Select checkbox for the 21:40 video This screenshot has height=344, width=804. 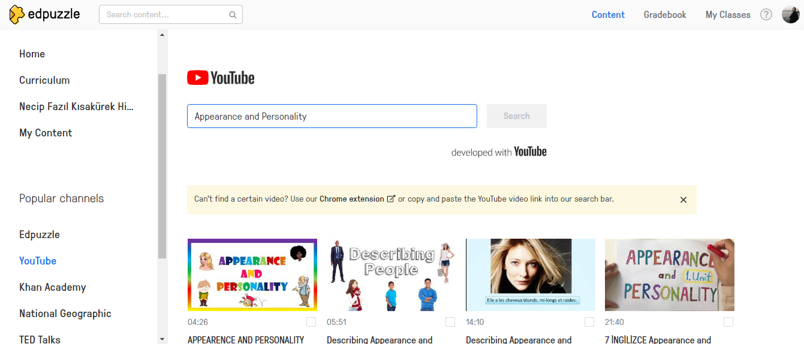(728, 322)
